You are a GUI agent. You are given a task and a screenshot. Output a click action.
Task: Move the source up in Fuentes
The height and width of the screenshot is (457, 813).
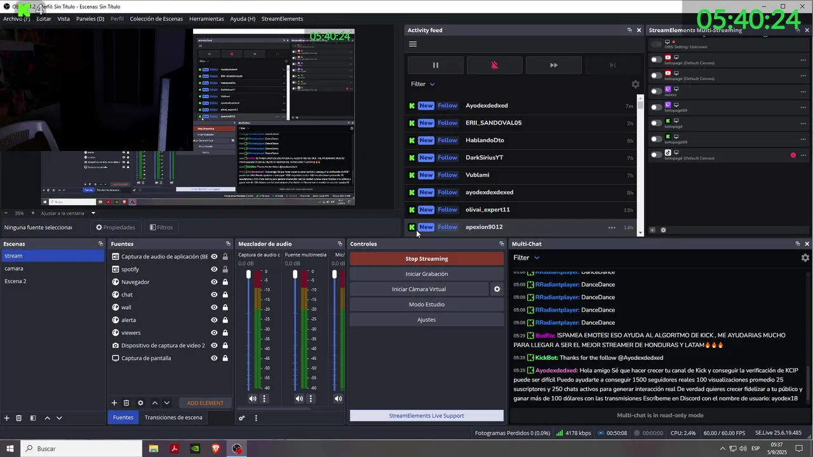point(154,402)
